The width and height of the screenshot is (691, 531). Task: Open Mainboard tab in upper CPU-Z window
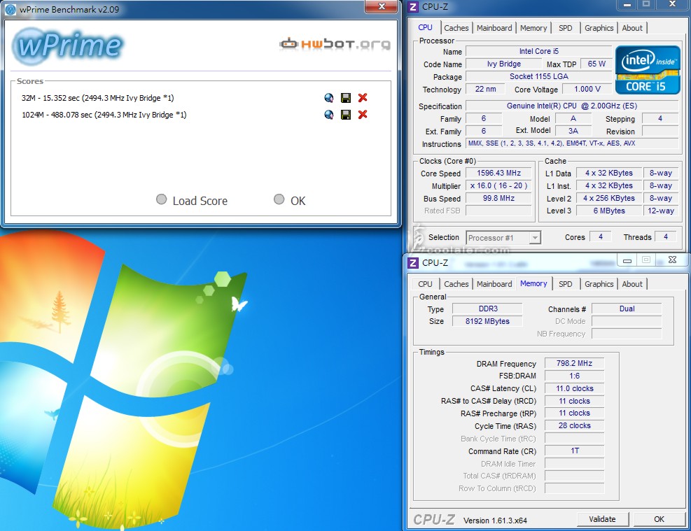coord(494,28)
